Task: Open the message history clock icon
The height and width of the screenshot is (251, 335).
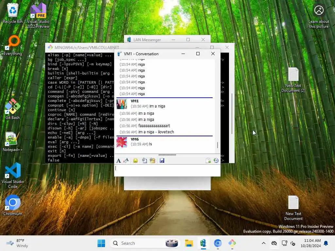Action: 216,160
